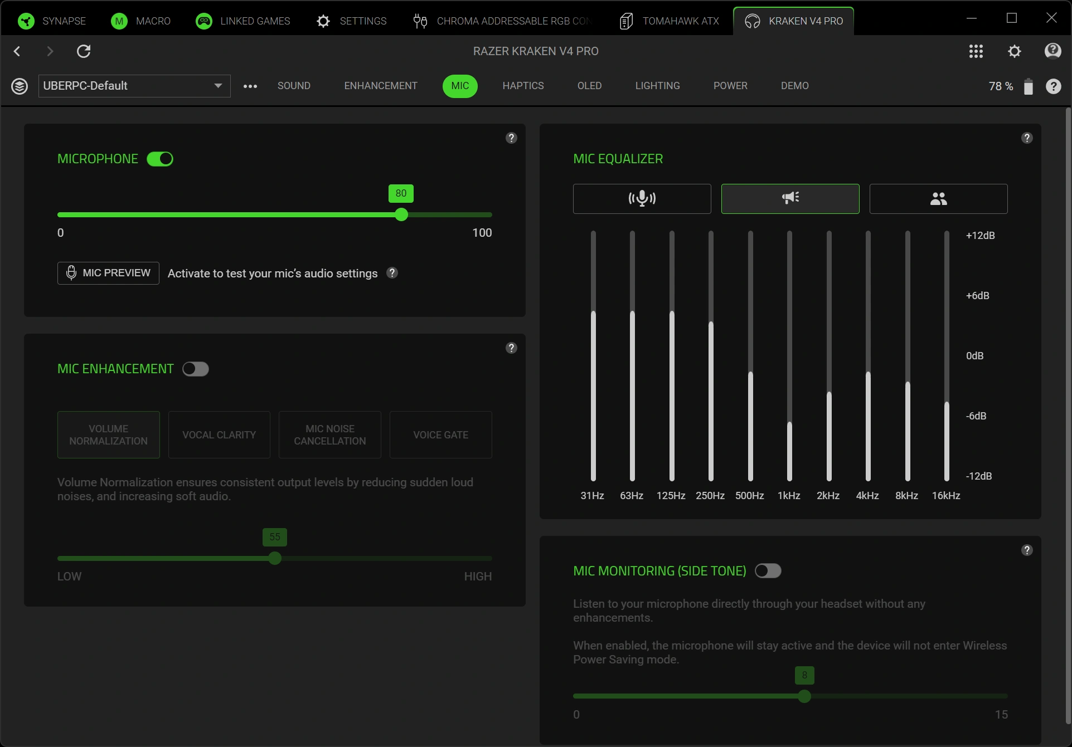Click the 16kHz equalizer band slider

point(947,356)
